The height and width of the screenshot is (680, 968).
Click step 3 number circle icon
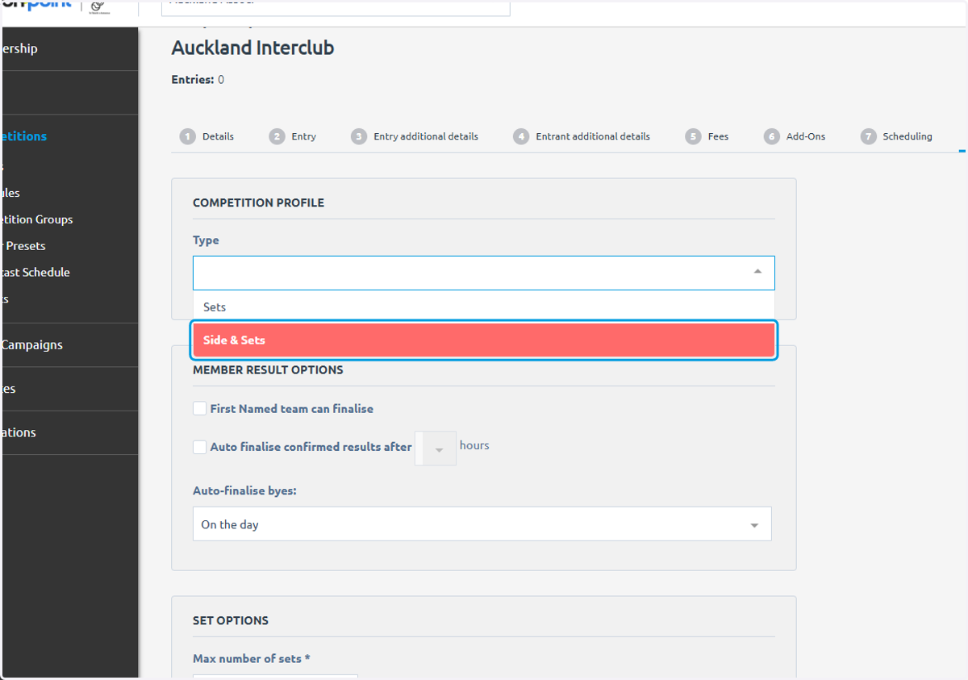point(359,136)
